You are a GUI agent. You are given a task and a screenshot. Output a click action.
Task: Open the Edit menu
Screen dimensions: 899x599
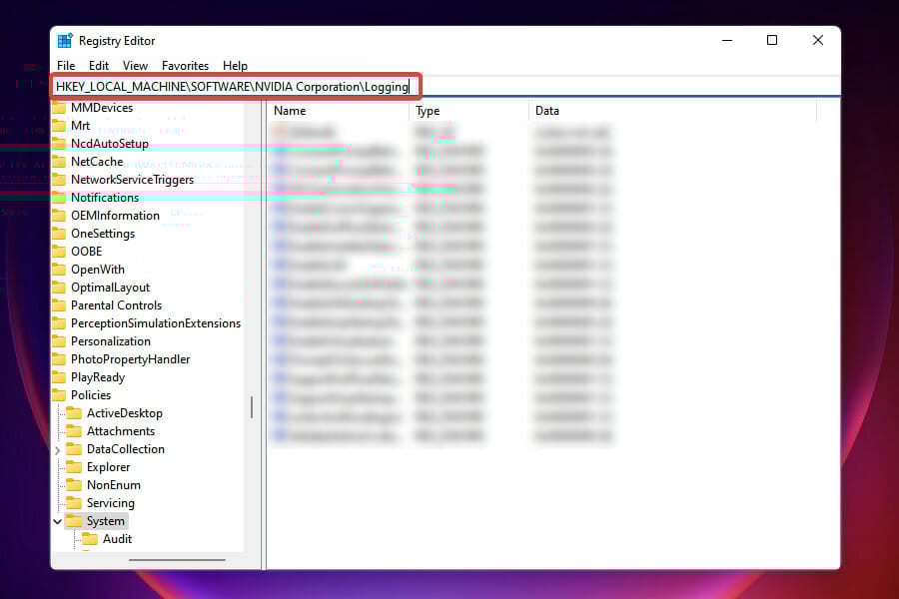tap(99, 65)
